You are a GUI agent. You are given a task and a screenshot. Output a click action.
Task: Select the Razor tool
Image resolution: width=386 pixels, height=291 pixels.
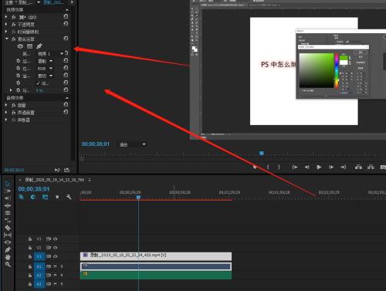pos(8,228)
